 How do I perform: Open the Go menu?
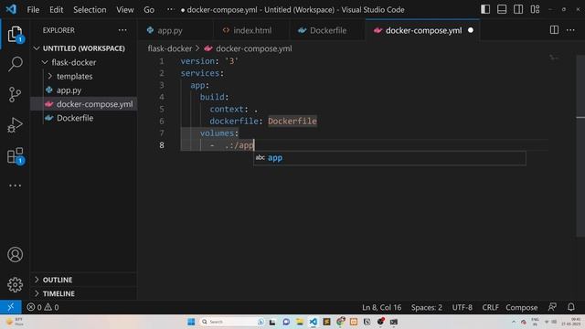(x=149, y=10)
